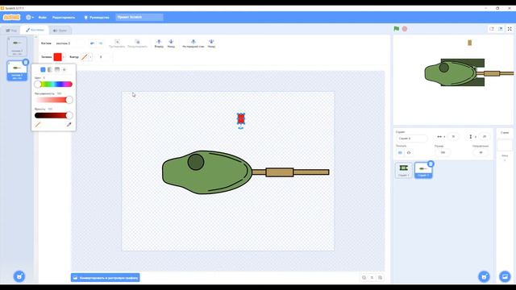Select the second highlighted sprite in list
The image size is (516, 290).
tap(423, 171)
